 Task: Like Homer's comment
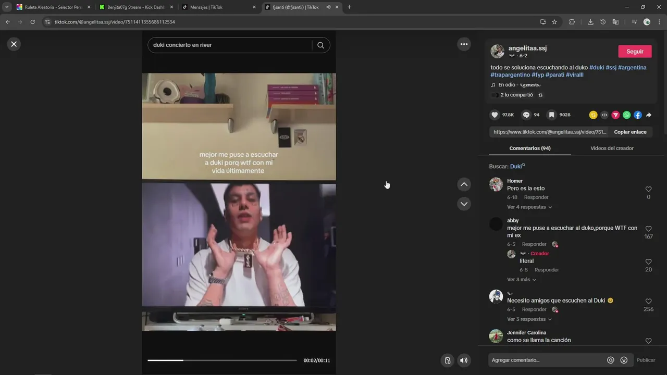click(x=649, y=189)
